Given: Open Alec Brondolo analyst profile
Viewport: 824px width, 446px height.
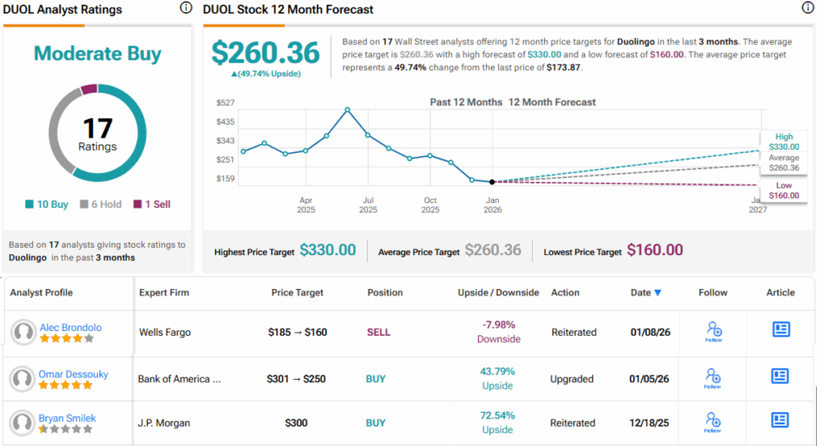Looking at the screenshot, I should tap(71, 328).
